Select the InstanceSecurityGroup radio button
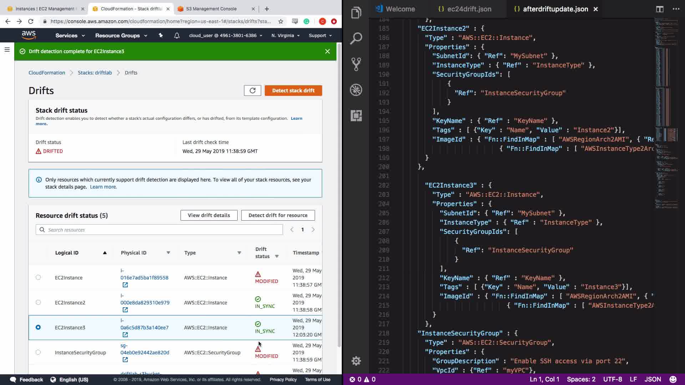 38,352
